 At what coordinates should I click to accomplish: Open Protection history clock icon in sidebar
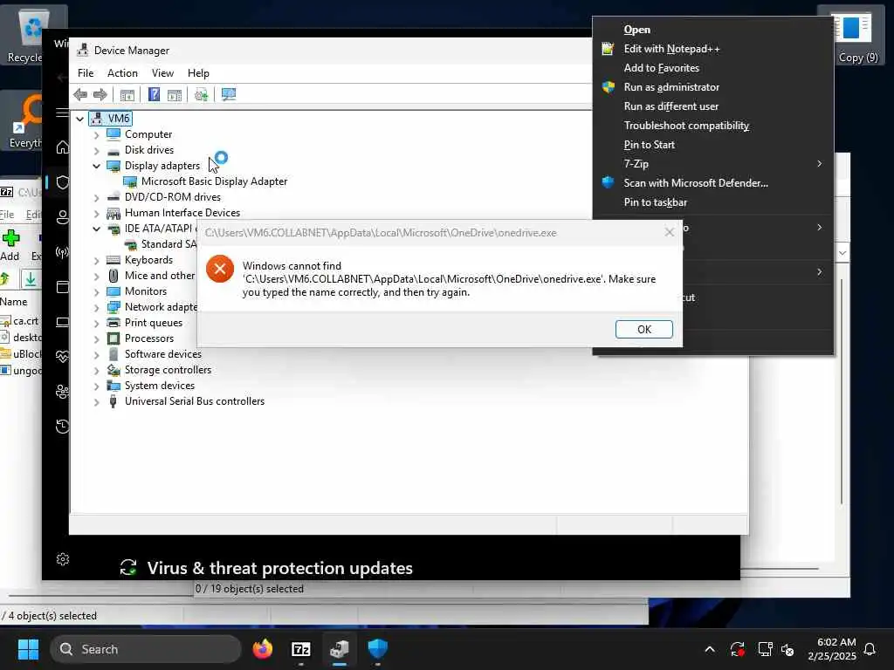tap(63, 426)
